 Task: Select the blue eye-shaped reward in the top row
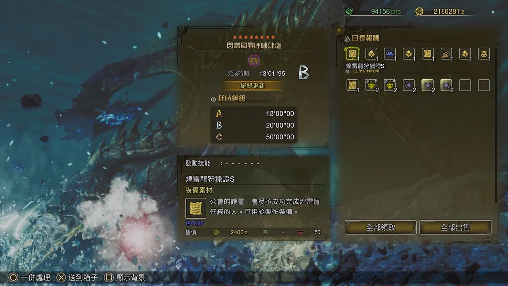pyautogui.click(x=390, y=54)
